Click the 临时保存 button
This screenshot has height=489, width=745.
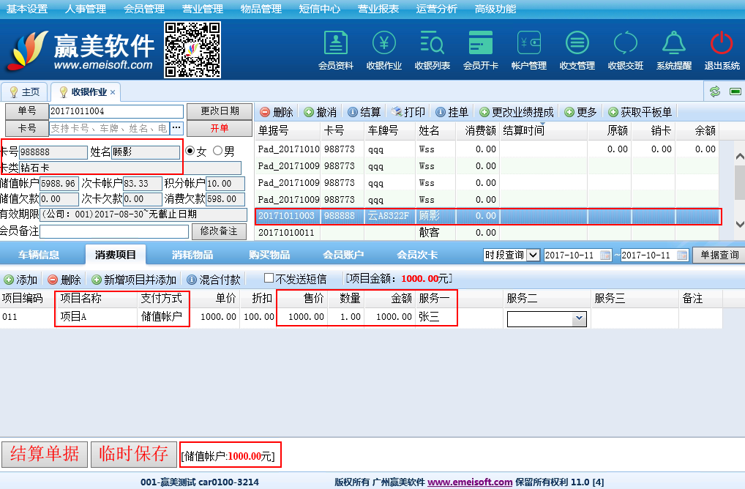coord(134,454)
